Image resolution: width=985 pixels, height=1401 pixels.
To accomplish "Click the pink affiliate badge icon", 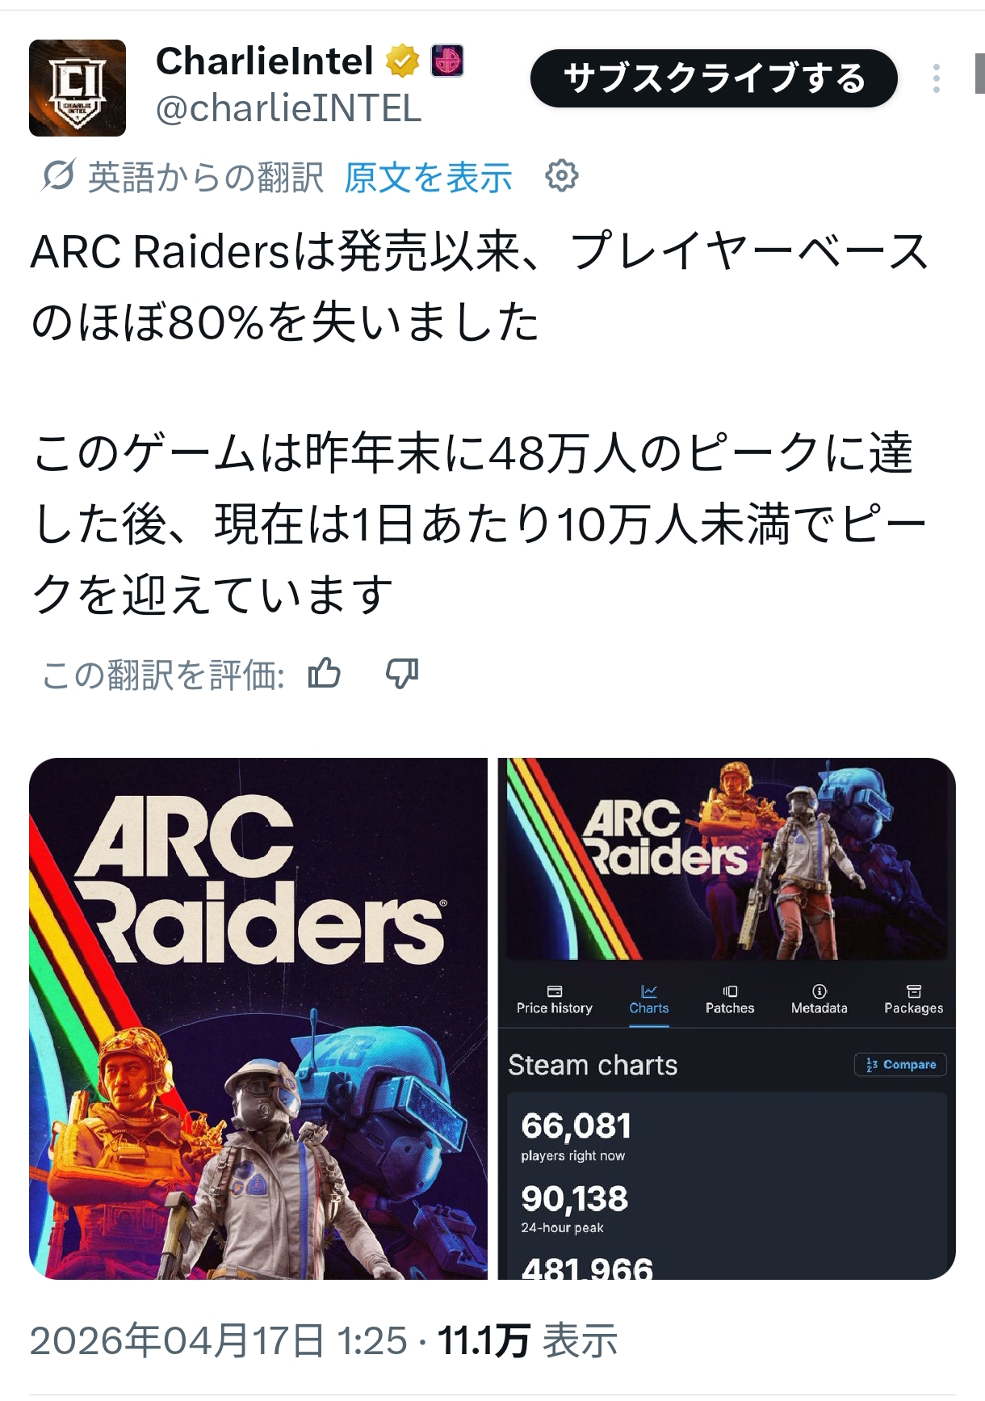I will [447, 61].
